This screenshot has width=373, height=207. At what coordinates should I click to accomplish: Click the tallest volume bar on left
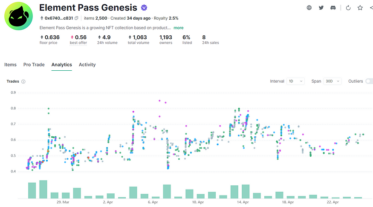click(x=43, y=189)
